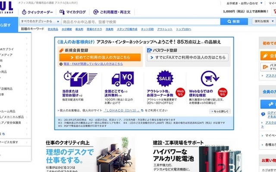This screenshot has height=172, width=276.
Task: Click the icon beside パスワード登録 heading
Action: (x=149, y=50)
